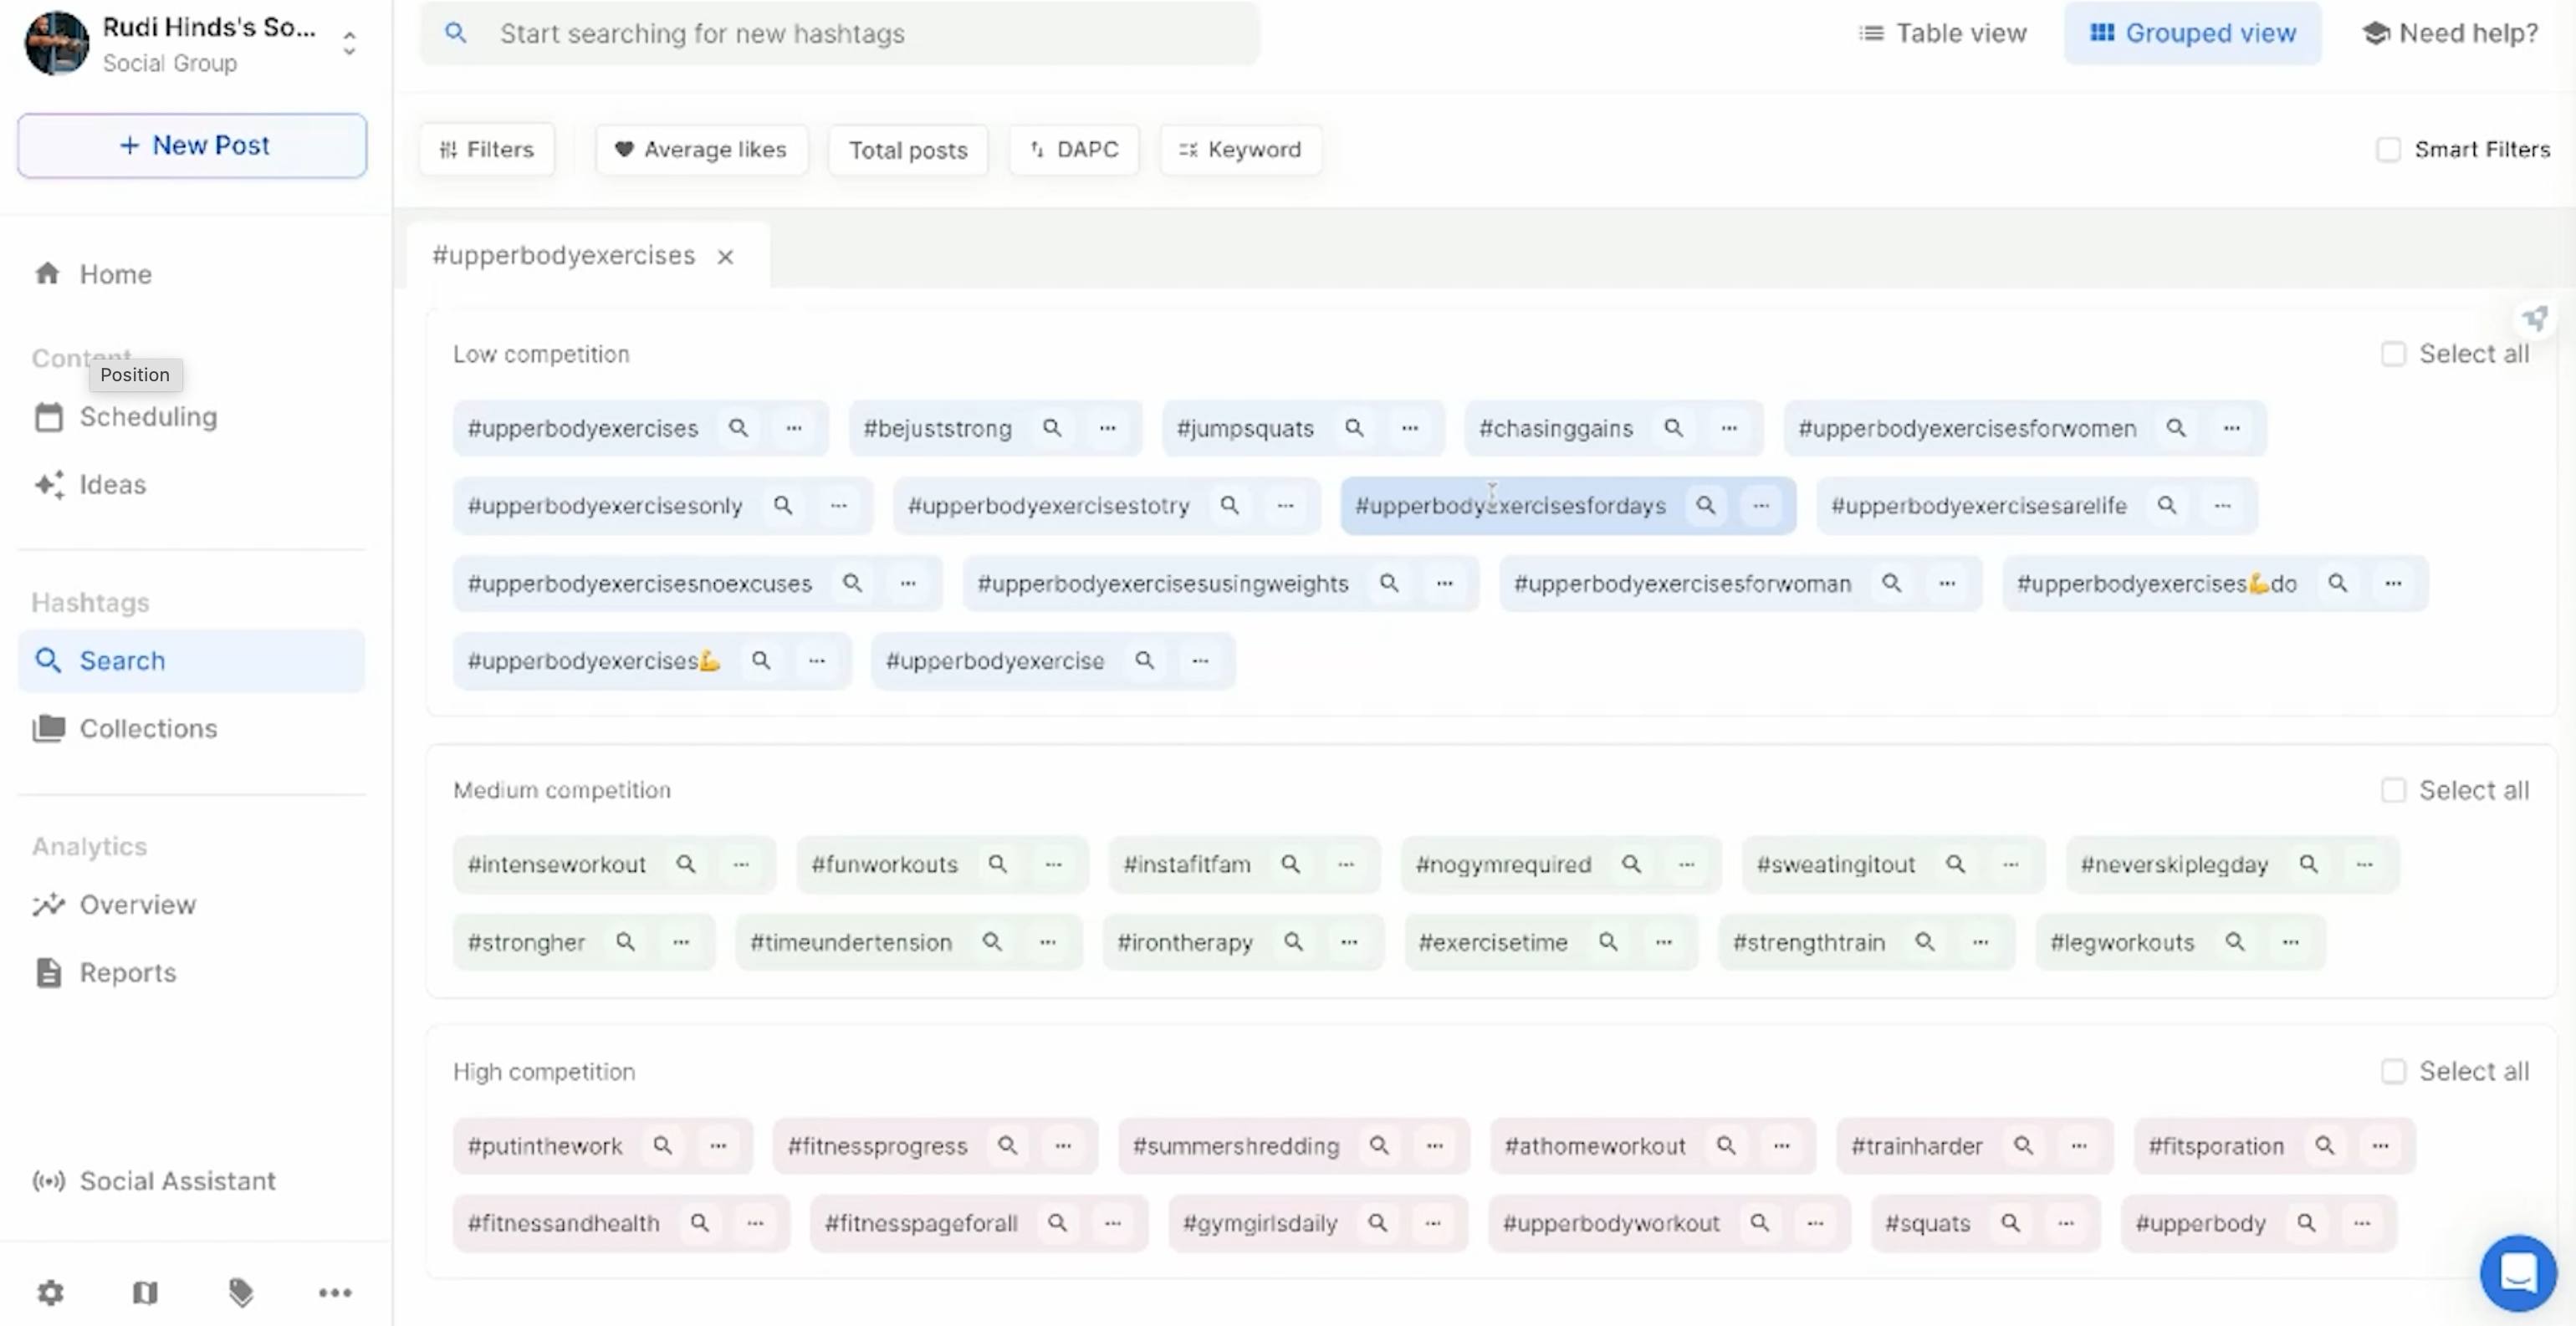The width and height of the screenshot is (2576, 1326).
Task: Close the #upperbodyexercises search tab
Action: coord(725,257)
